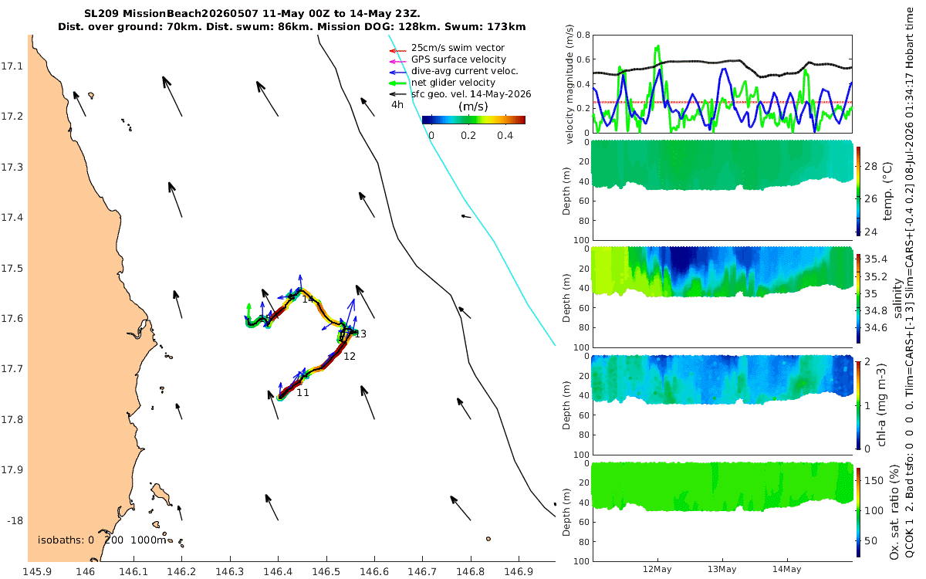The image size is (926, 579).
Task: Click the oxygen saturation depth section panel
Action: tap(722, 511)
